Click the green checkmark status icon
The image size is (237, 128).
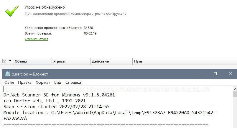pos(12,11)
